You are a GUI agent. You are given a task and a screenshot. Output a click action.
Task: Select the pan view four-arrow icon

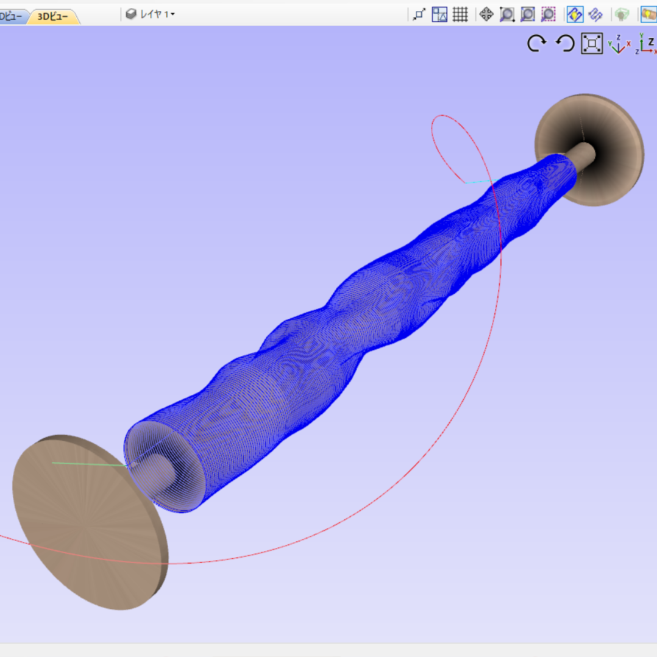486,15
